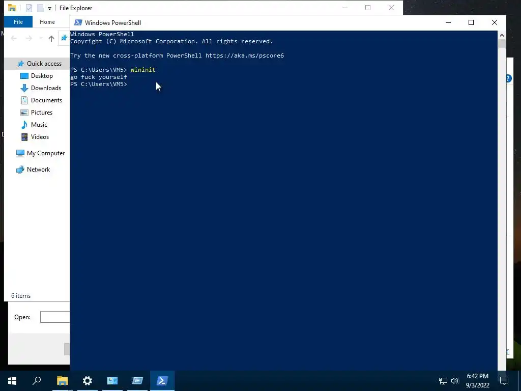This screenshot has width=521, height=391.
Task: Close the File Explorer window
Action: click(391, 8)
